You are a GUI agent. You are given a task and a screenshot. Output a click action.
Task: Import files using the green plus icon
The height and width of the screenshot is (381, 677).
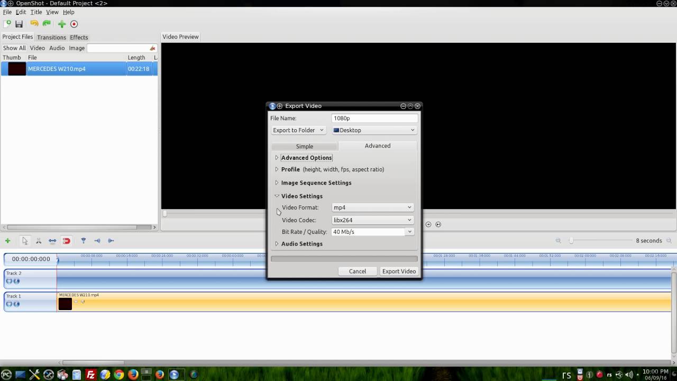(x=62, y=24)
